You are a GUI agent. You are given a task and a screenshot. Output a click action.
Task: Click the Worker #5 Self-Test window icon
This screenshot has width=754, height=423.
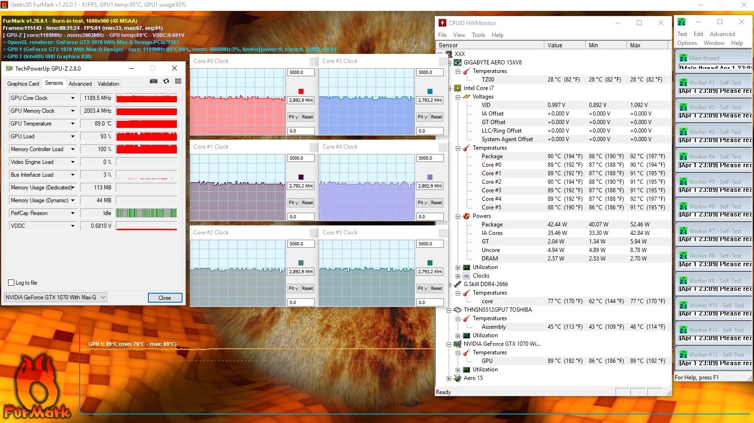(x=683, y=181)
